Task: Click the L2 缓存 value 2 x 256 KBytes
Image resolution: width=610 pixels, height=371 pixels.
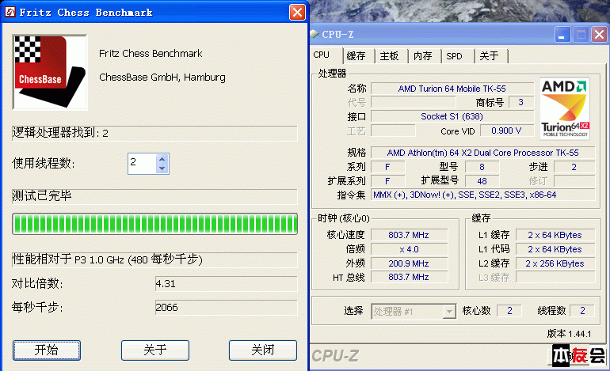Action: (x=555, y=263)
